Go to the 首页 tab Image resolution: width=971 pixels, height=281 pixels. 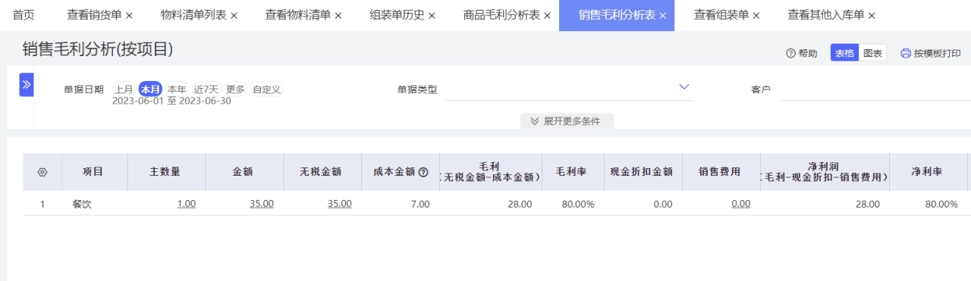[24, 15]
